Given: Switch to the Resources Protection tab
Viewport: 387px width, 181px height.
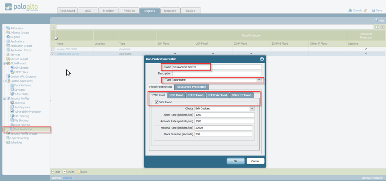Looking at the screenshot, I should (191, 87).
